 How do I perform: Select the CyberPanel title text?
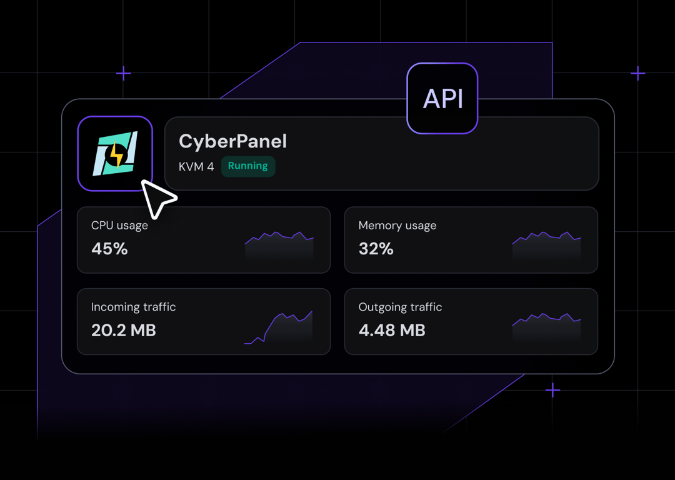[x=232, y=141]
